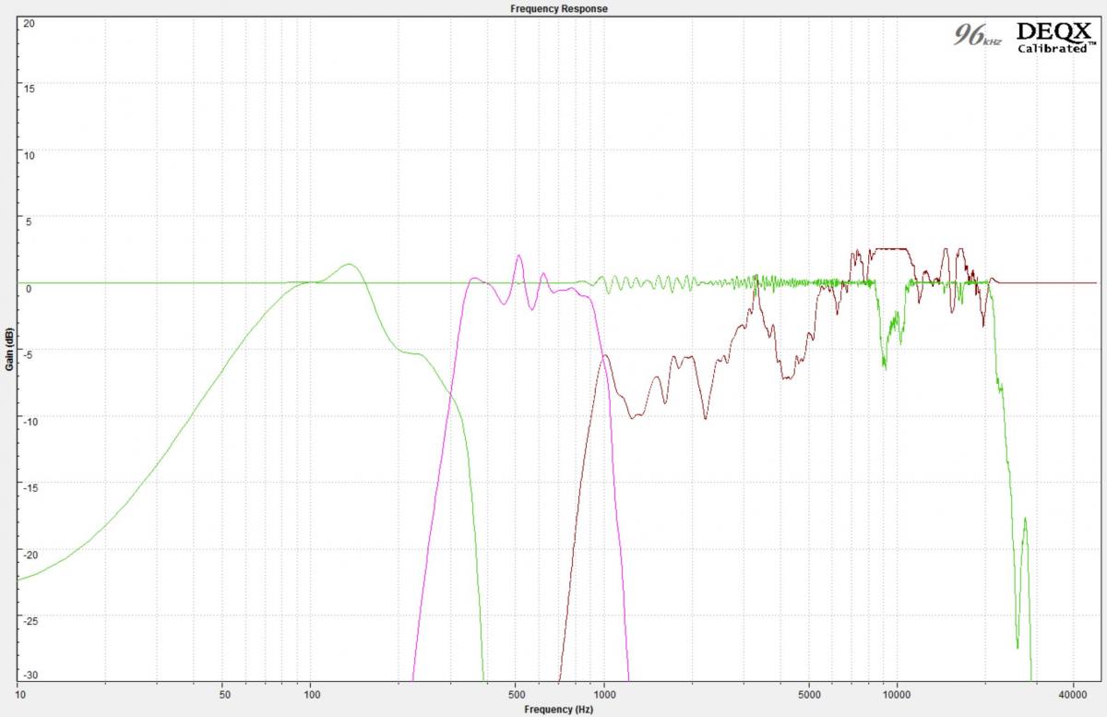Click the Frequency Response chart title
This screenshot has height=717, width=1107.
tap(559, 8)
